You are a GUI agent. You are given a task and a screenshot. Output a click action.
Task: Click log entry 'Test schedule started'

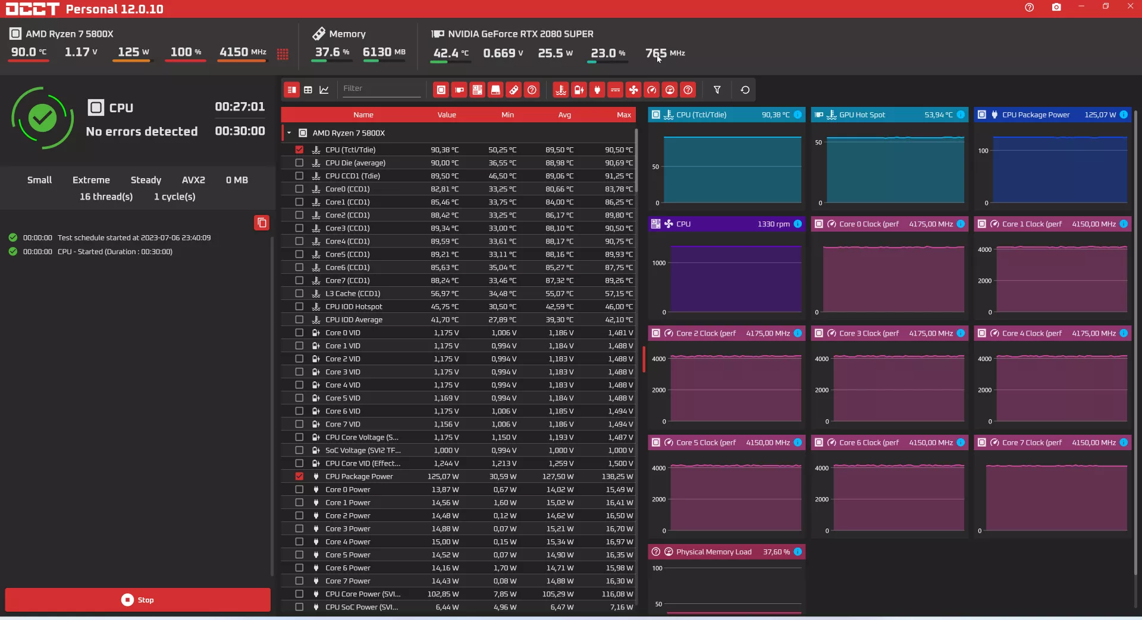(x=134, y=238)
